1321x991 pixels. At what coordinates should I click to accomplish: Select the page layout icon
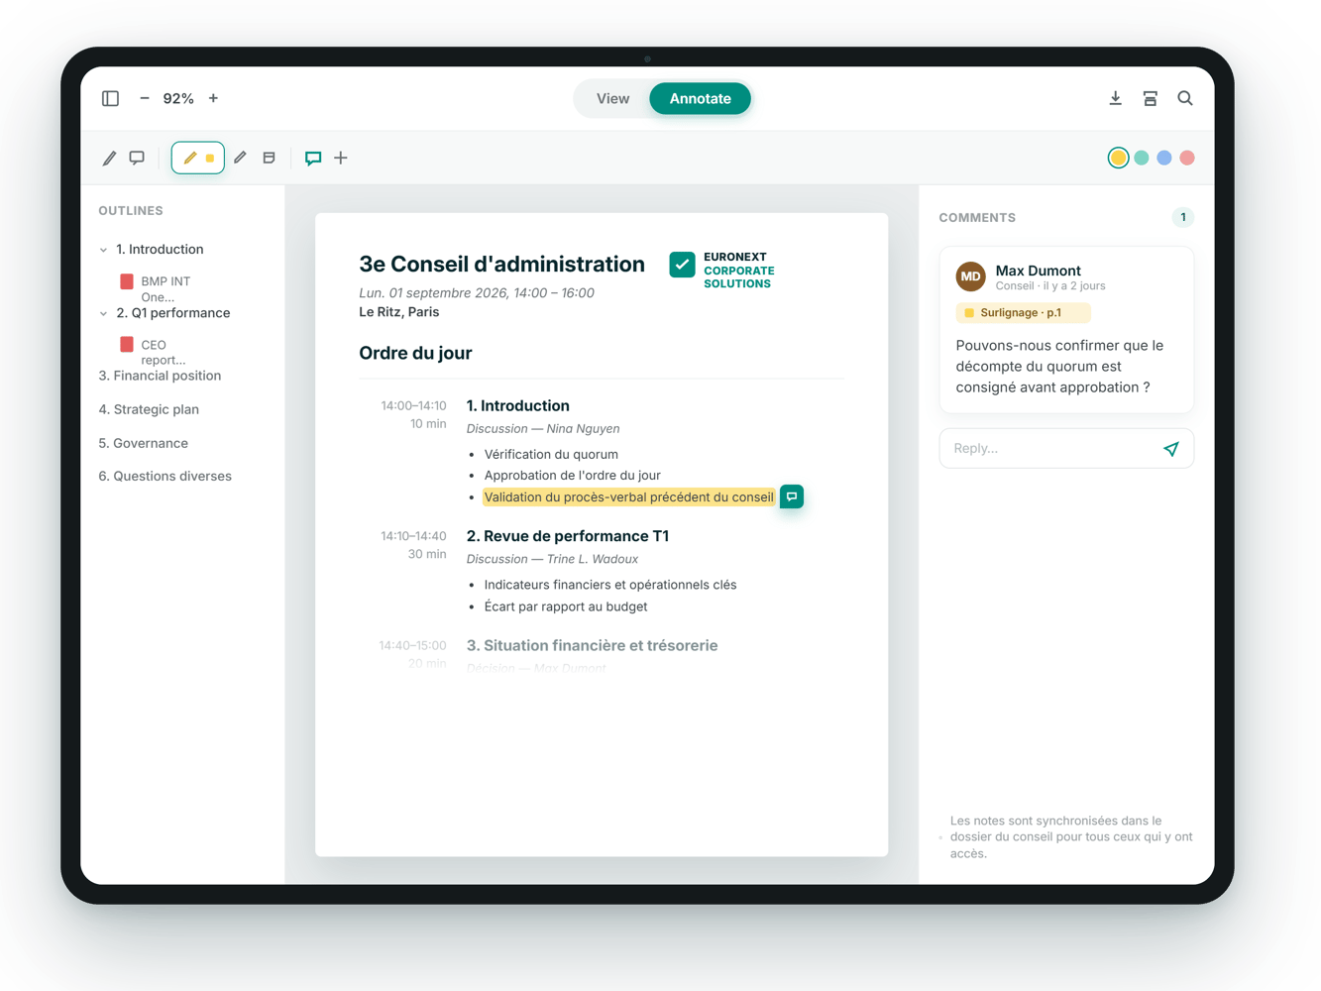[x=1150, y=98]
